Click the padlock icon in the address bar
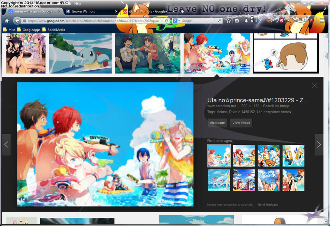The width and height of the screenshot is (330, 226). [24, 21]
